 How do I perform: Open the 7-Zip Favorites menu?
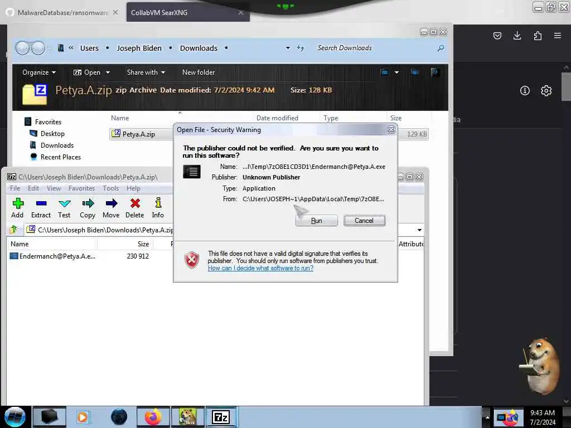click(x=81, y=188)
